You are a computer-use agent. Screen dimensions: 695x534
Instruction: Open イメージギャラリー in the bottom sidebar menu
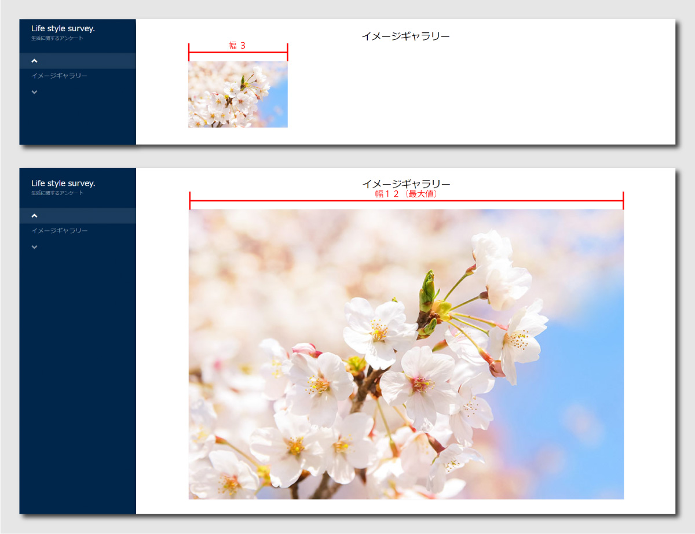[x=59, y=231]
